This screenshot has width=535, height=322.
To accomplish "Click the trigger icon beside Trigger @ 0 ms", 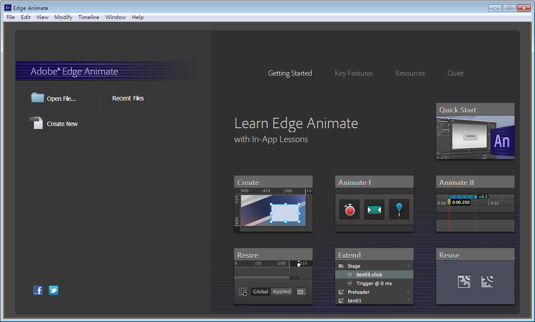I will (350, 283).
